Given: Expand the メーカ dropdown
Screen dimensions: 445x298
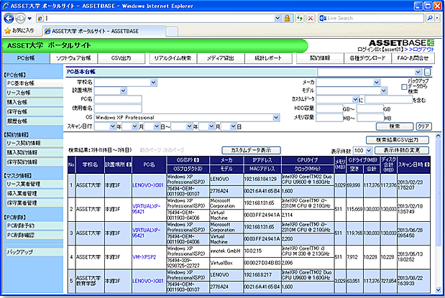Looking at the screenshot, I should pyautogui.click(x=376, y=83).
